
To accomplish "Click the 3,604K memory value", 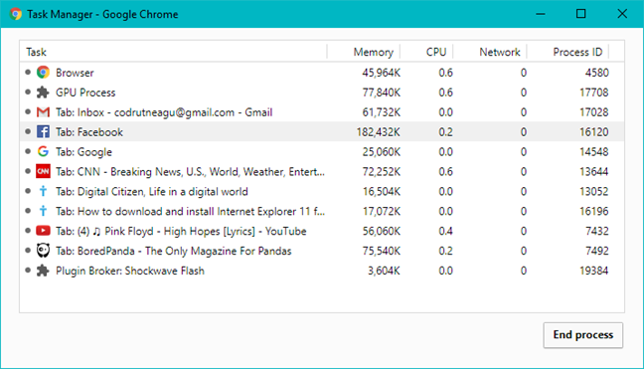I will coord(384,271).
